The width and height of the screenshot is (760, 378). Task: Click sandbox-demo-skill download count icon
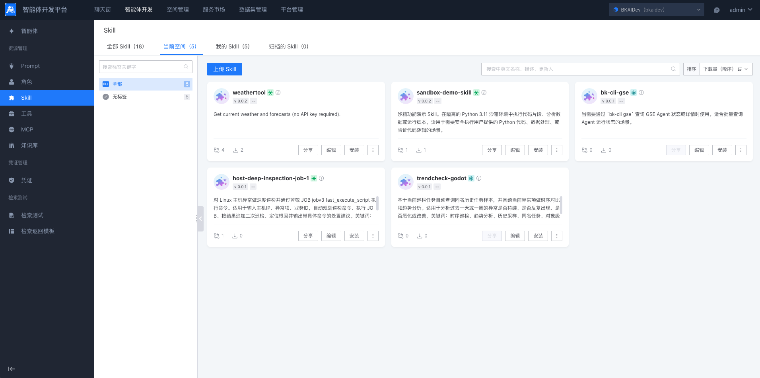[419, 150]
